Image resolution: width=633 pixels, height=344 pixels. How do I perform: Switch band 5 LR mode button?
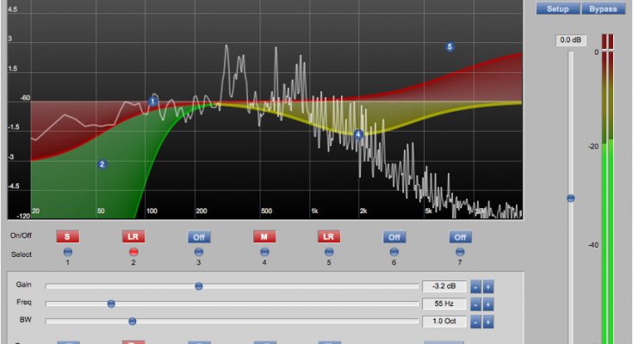(328, 236)
